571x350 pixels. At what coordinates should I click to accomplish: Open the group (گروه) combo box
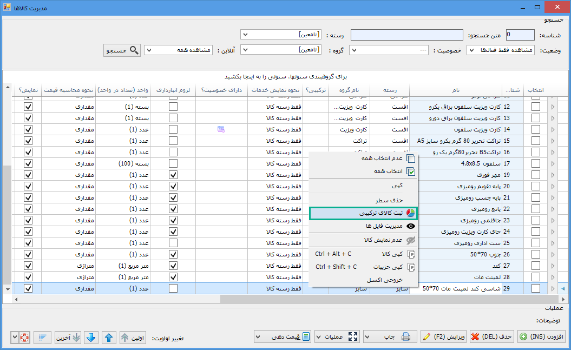tap(281, 50)
